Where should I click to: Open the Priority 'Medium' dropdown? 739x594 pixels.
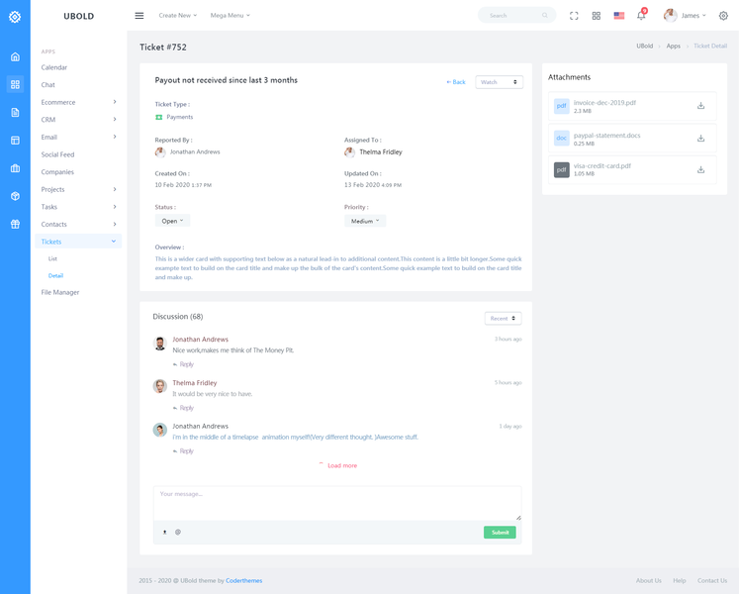tap(365, 221)
